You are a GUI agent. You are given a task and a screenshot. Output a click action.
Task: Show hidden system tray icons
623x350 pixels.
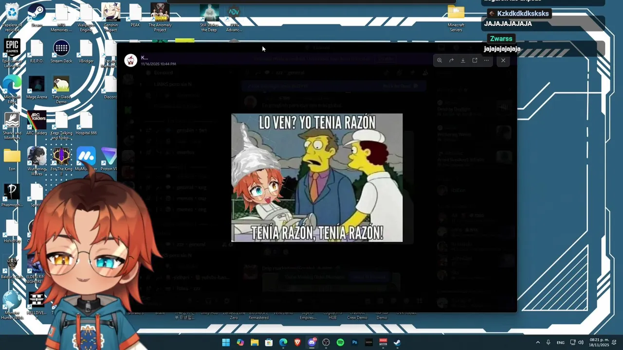point(538,342)
